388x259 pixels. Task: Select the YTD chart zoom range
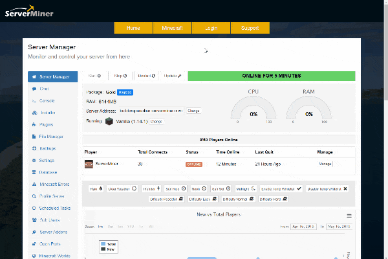click(131, 227)
